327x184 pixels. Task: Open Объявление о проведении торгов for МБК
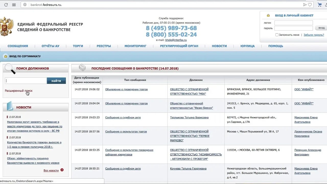coord(126,89)
